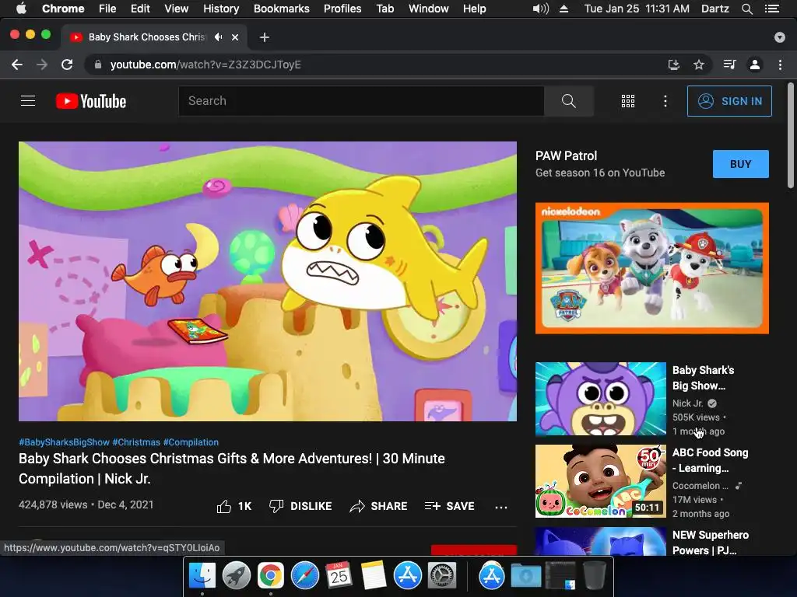The height and width of the screenshot is (597, 797).
Task: Click Cocomelon channel name
Action: pyautogui.click(x=700, y=486)
